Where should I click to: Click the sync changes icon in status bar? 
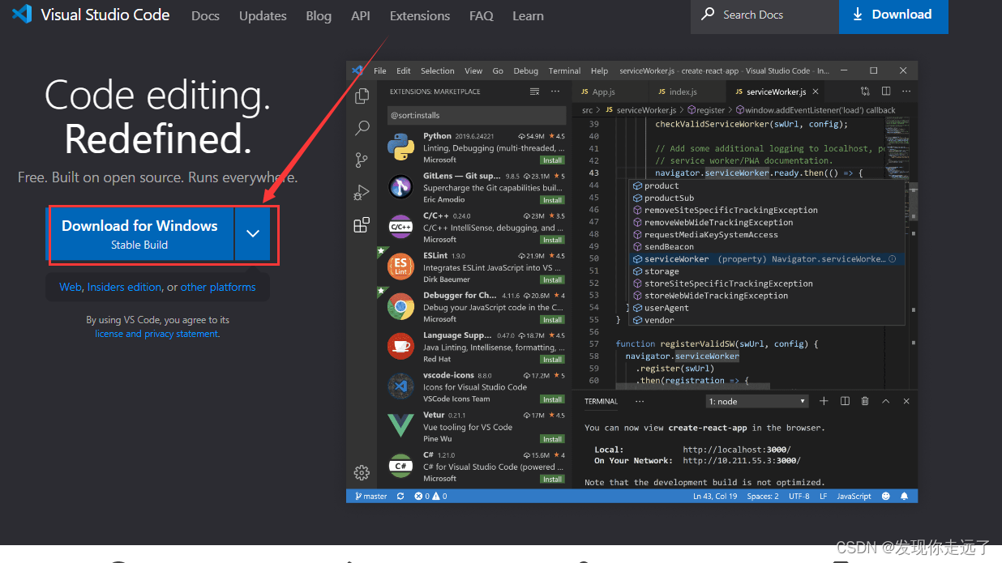[400, 496]
